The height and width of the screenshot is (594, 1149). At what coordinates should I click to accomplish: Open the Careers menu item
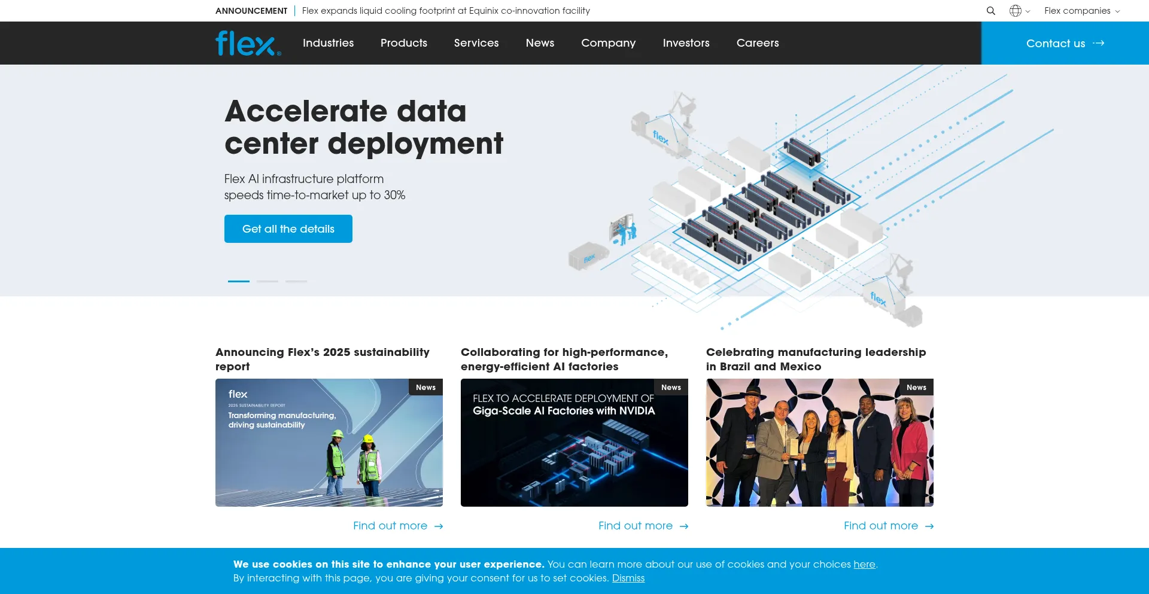(x=758, y=43)
